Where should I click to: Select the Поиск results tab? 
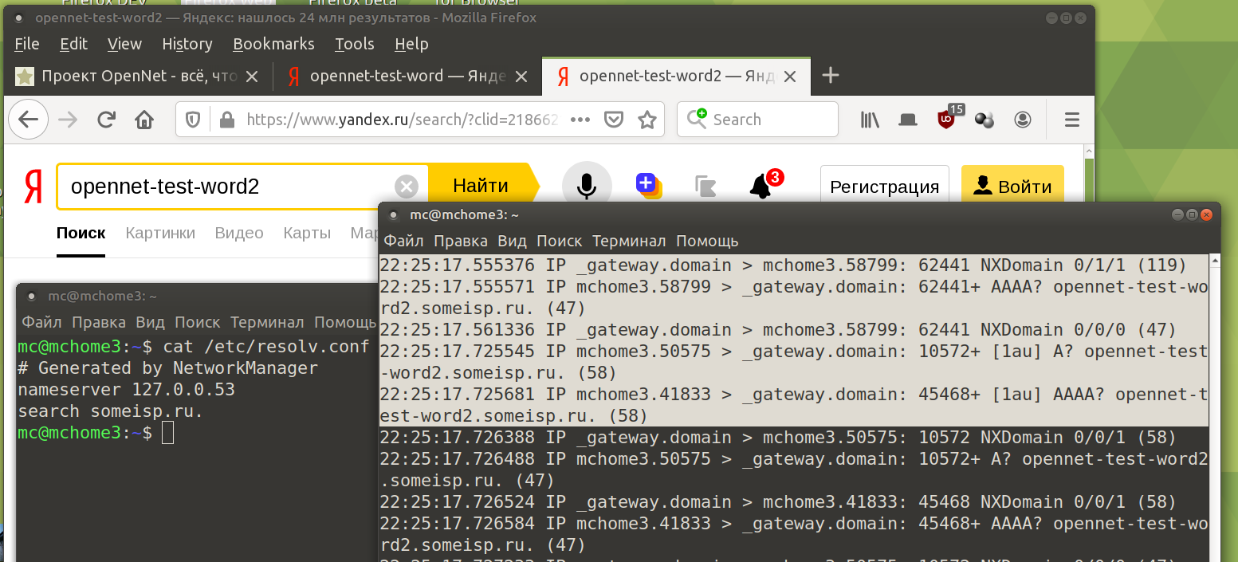click(81, 234)
